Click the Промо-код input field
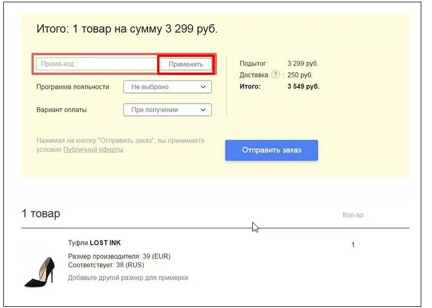 click(97, 64)
